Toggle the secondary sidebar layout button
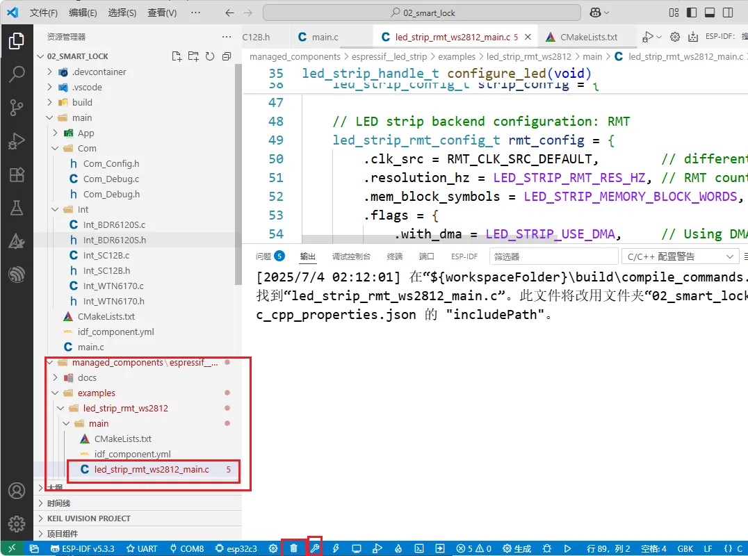This screenshot has height=556, width=748. pos(726,13)
